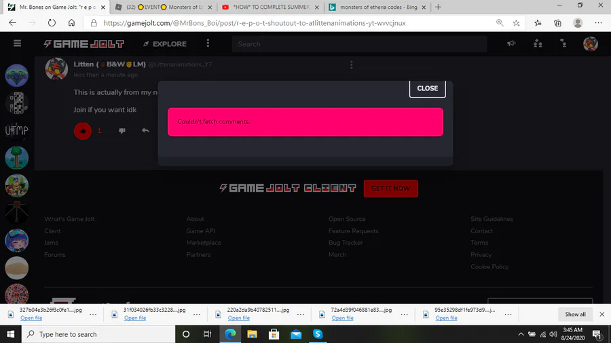Select the Mr. Bones on Game Jolt tab
Viewport: 611px width, 343px height.
click(56, 7)
